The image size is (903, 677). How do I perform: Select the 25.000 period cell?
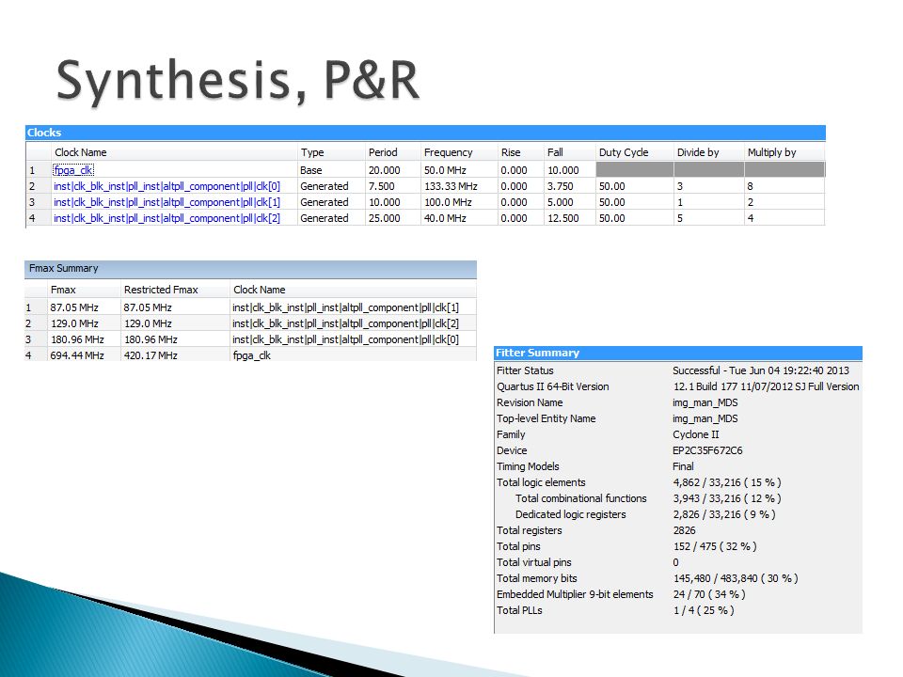click(x=384, y=219)
